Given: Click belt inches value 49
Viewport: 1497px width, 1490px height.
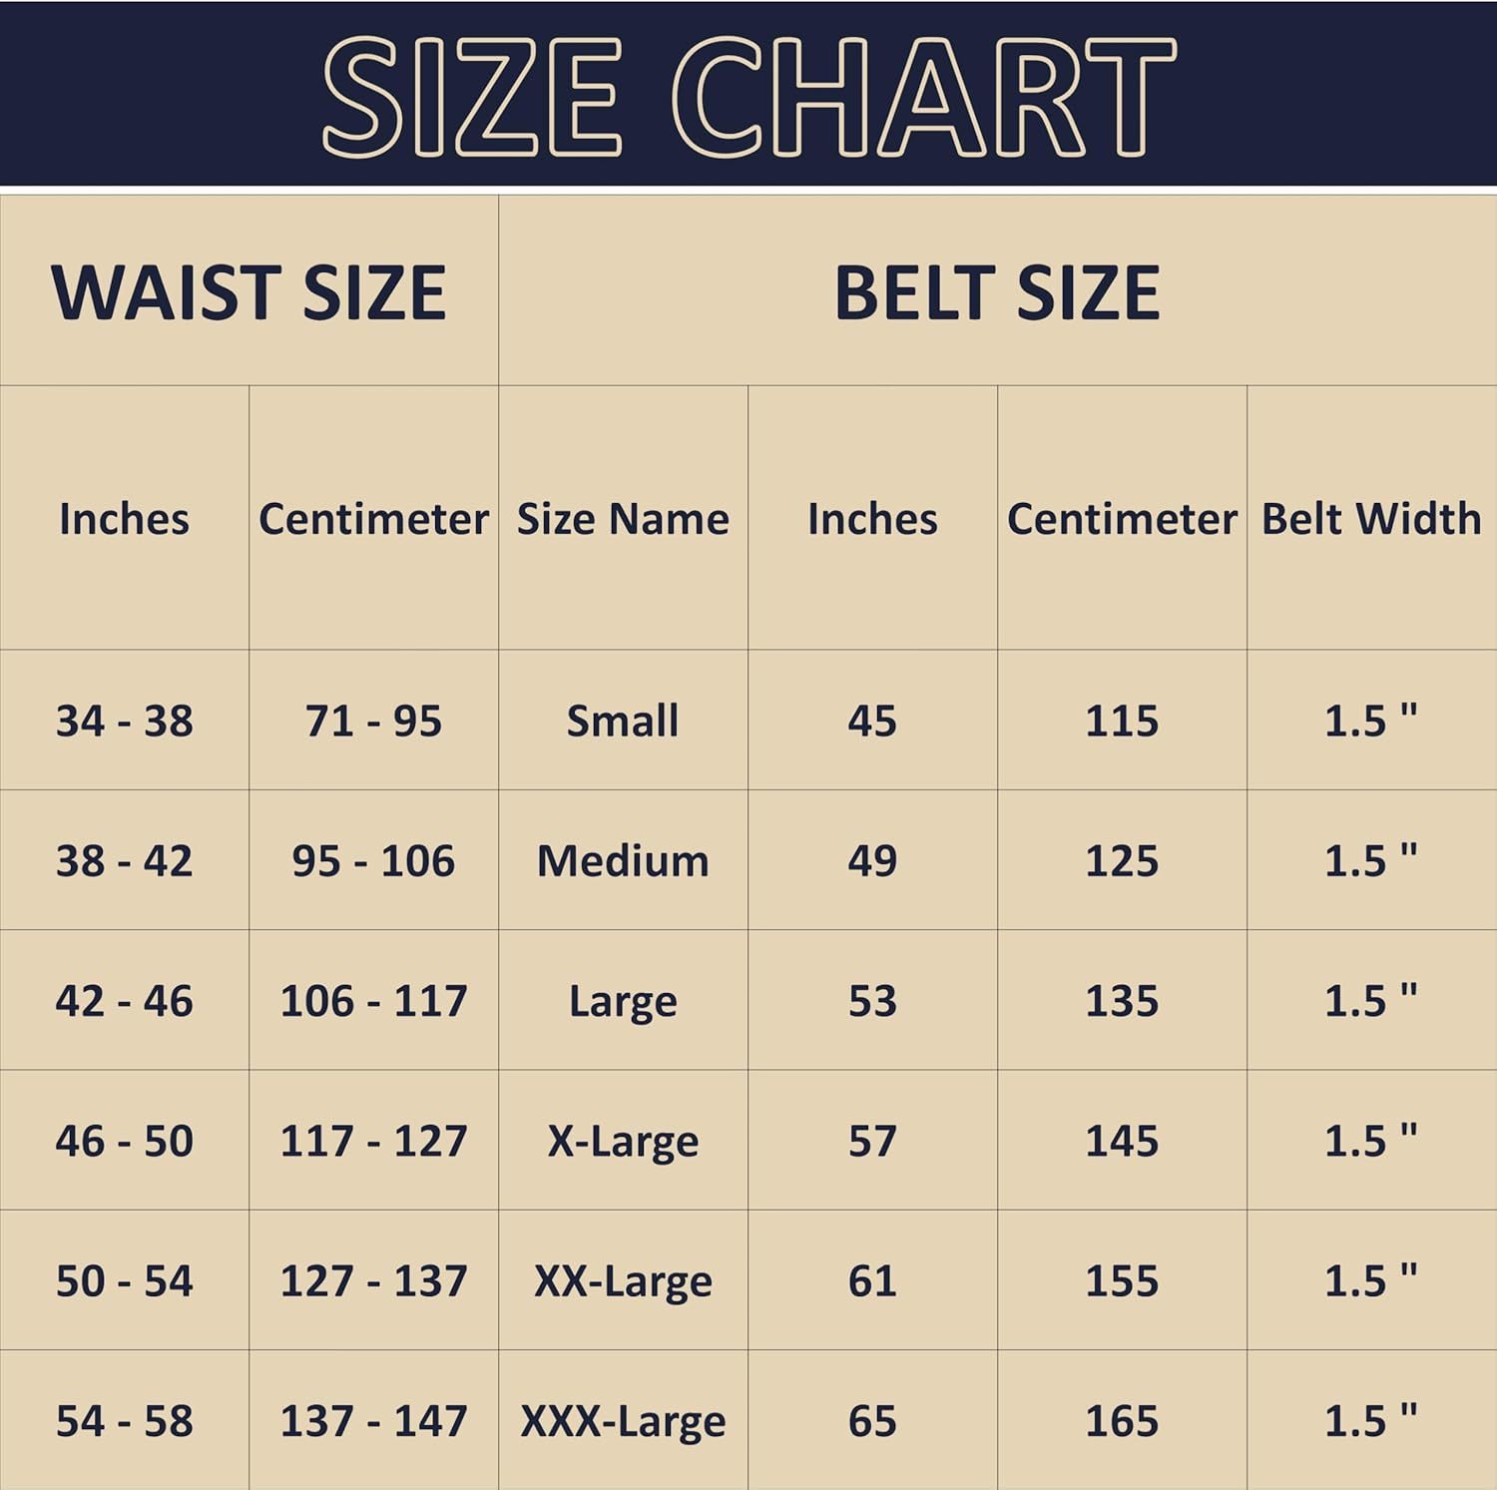Looking at the screenshot, I should click(x=872, y=860).
